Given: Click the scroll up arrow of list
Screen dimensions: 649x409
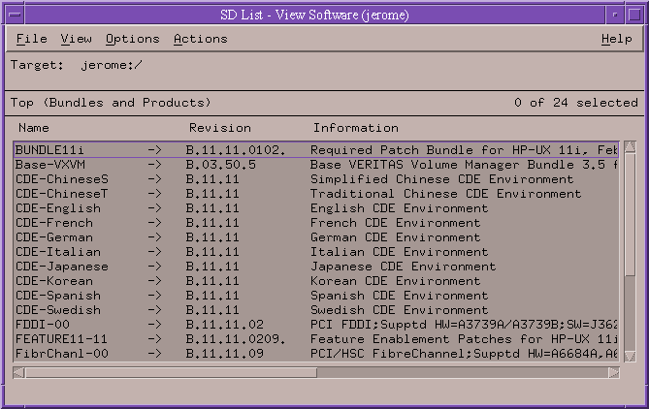Looking at the screenshot, I should coord(630,146).
